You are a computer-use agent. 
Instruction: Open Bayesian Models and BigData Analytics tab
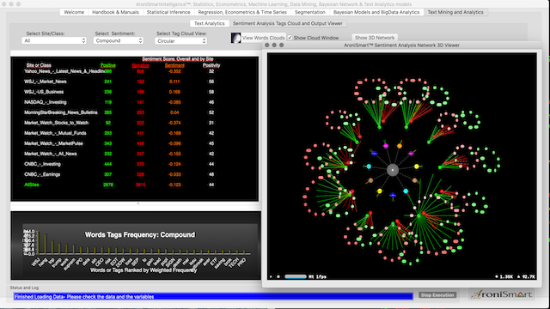(x=376, y=12)
